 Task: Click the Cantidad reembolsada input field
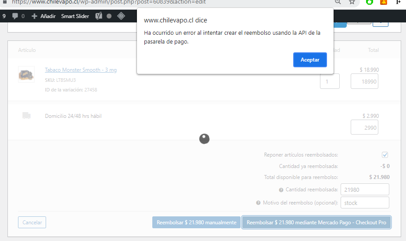click(x=365, y=190)
